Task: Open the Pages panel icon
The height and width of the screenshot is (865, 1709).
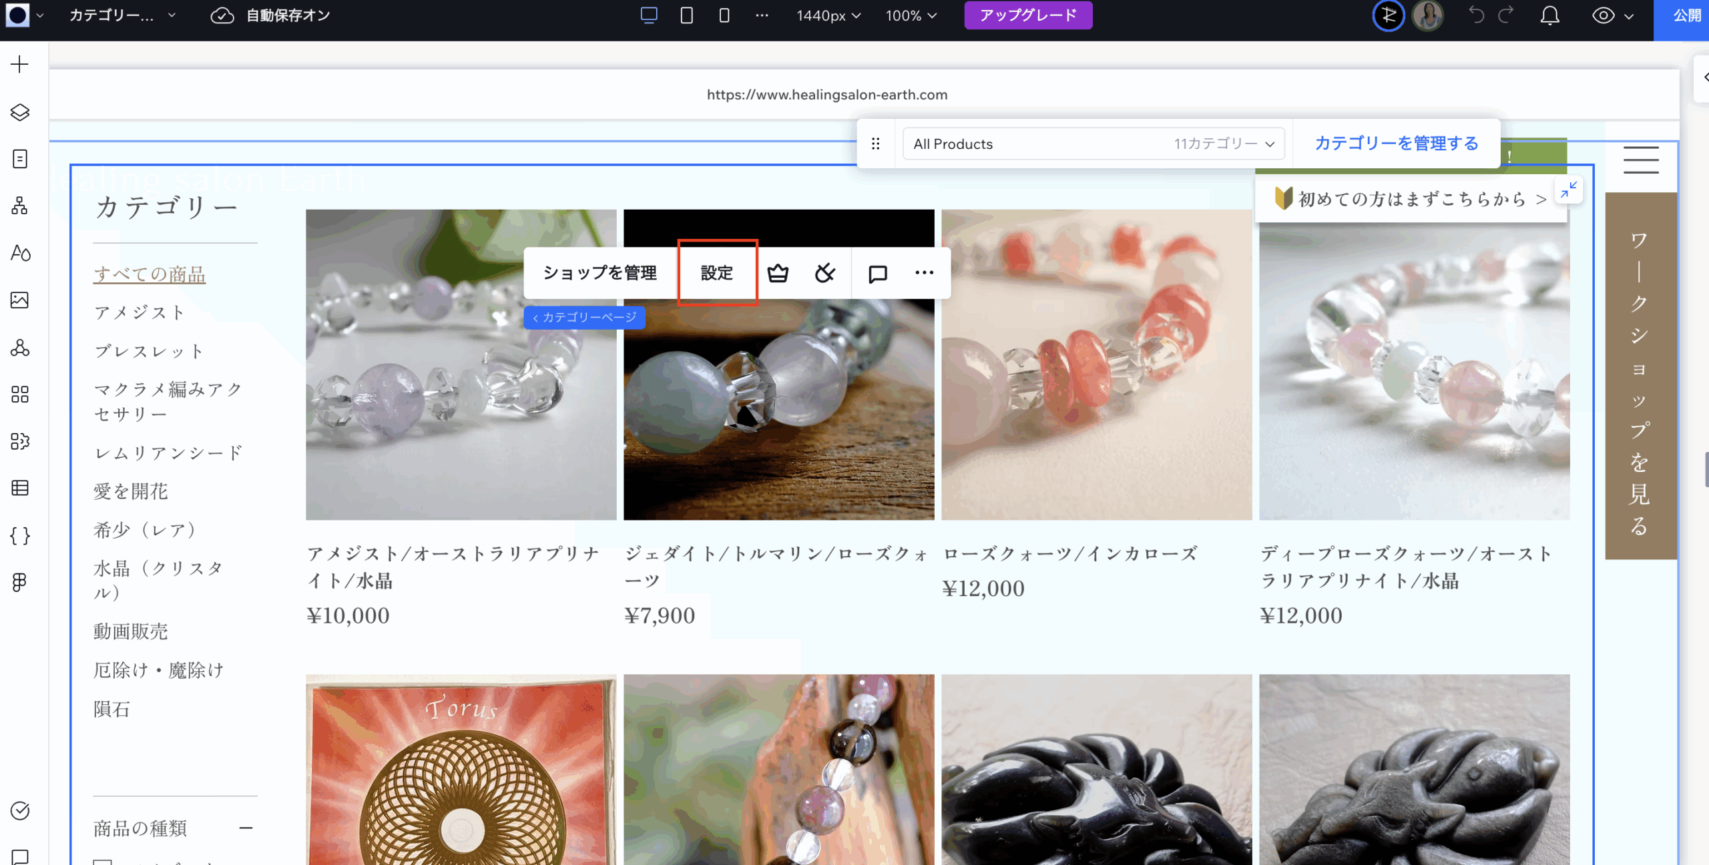Action: tap(20, 159)
